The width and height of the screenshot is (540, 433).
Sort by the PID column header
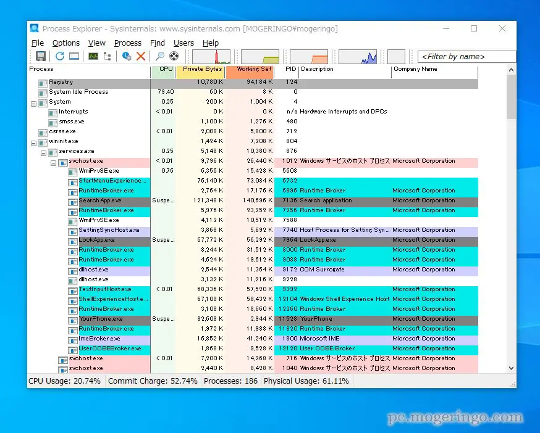287,69
